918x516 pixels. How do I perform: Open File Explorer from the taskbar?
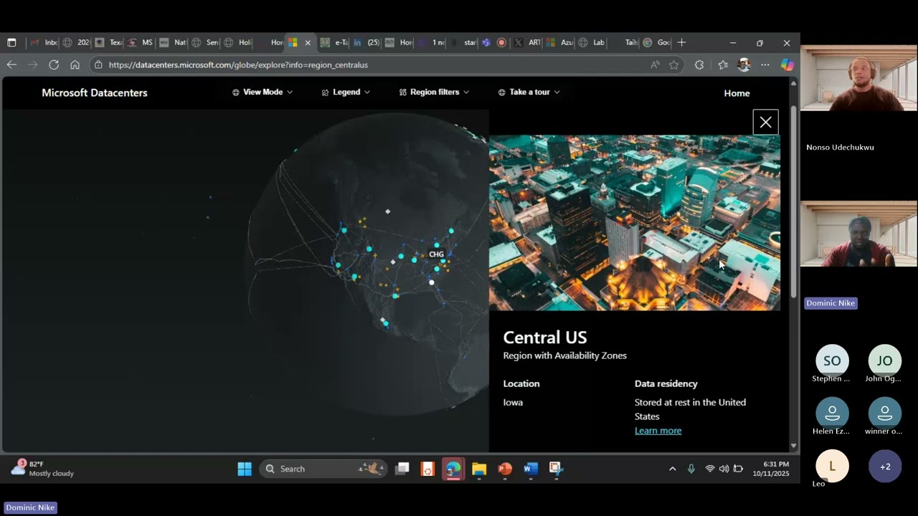479,469
